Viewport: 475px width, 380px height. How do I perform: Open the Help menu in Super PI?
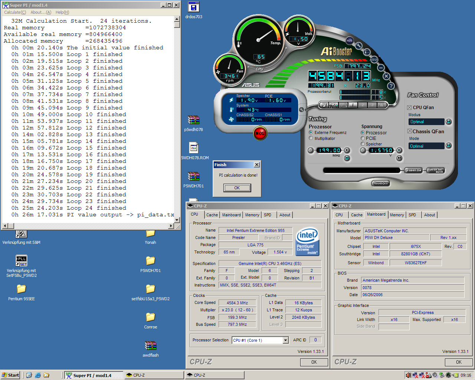tap(62, 12)
